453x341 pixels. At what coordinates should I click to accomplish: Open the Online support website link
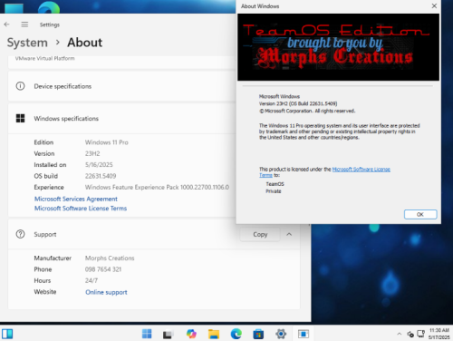(106, 292)
